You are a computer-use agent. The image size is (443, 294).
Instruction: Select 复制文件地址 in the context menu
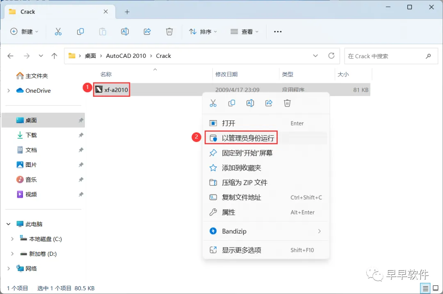pos(266,197)
